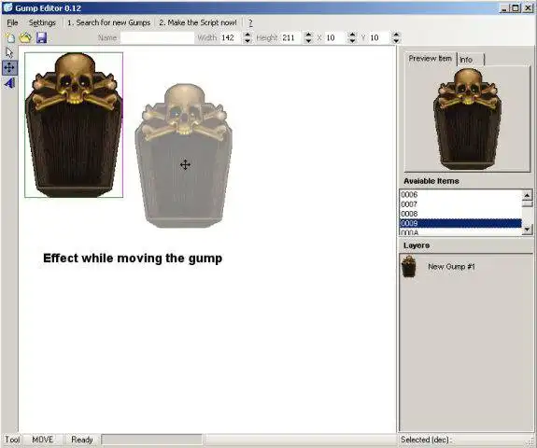Click the Ready status text
The width and height of the screenshot is (537, 448).
coord(82,440)
